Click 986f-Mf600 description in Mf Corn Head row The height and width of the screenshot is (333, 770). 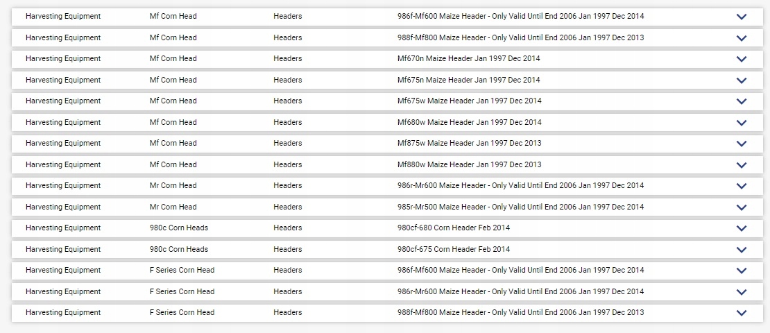coord(520,16)
